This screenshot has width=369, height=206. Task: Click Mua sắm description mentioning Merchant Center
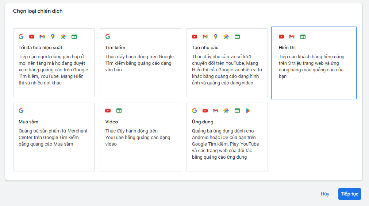tap(53, 137)
